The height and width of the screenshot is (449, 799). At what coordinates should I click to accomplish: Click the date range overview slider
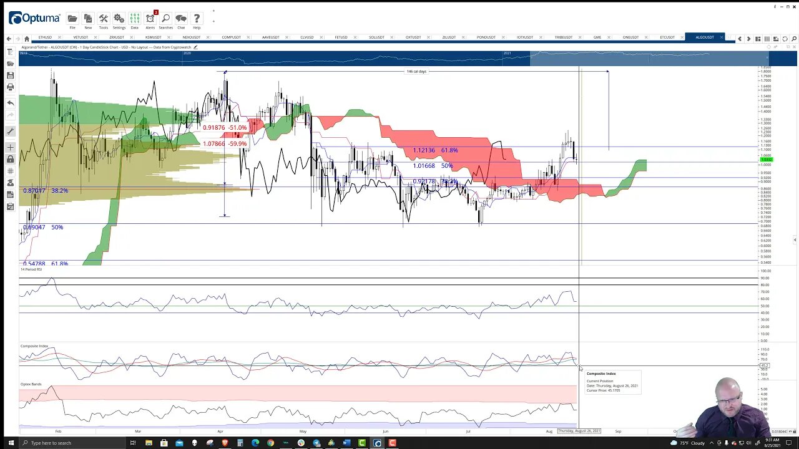pos(649,58)
